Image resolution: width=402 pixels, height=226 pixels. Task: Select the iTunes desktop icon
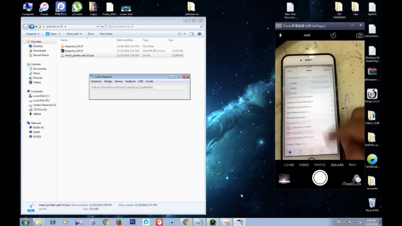(44, 9)
